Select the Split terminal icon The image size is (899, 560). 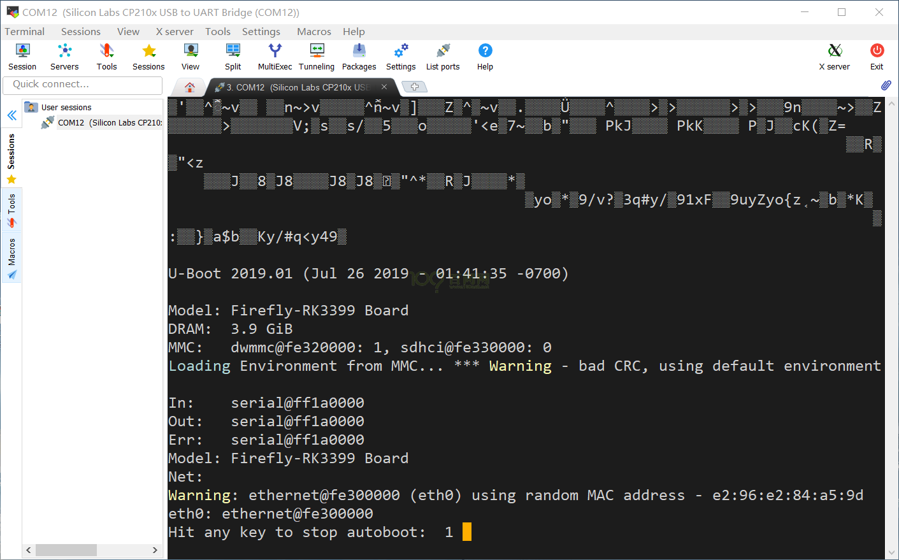click(x=233, y=57)
